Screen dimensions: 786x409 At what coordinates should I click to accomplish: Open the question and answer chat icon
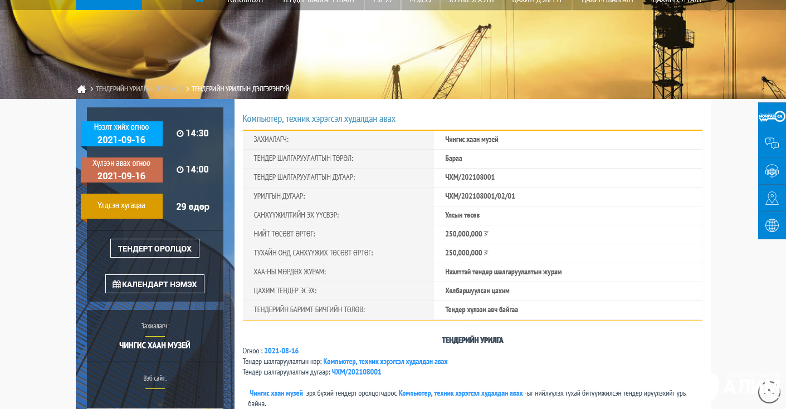click(772, 144)
